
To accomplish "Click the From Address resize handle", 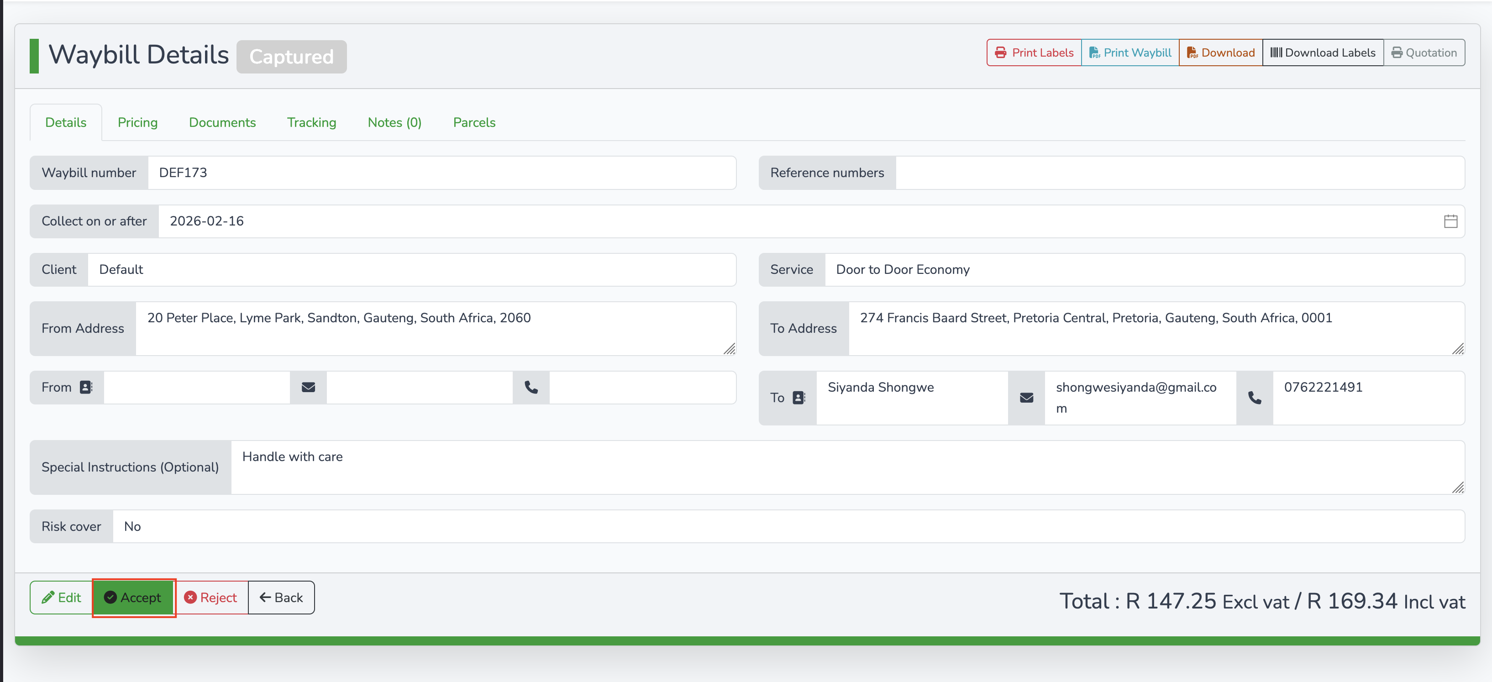I will 729,348.
